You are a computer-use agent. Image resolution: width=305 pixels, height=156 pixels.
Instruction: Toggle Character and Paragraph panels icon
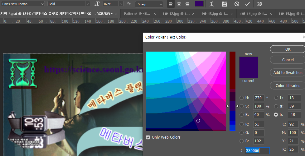point(224,4)
